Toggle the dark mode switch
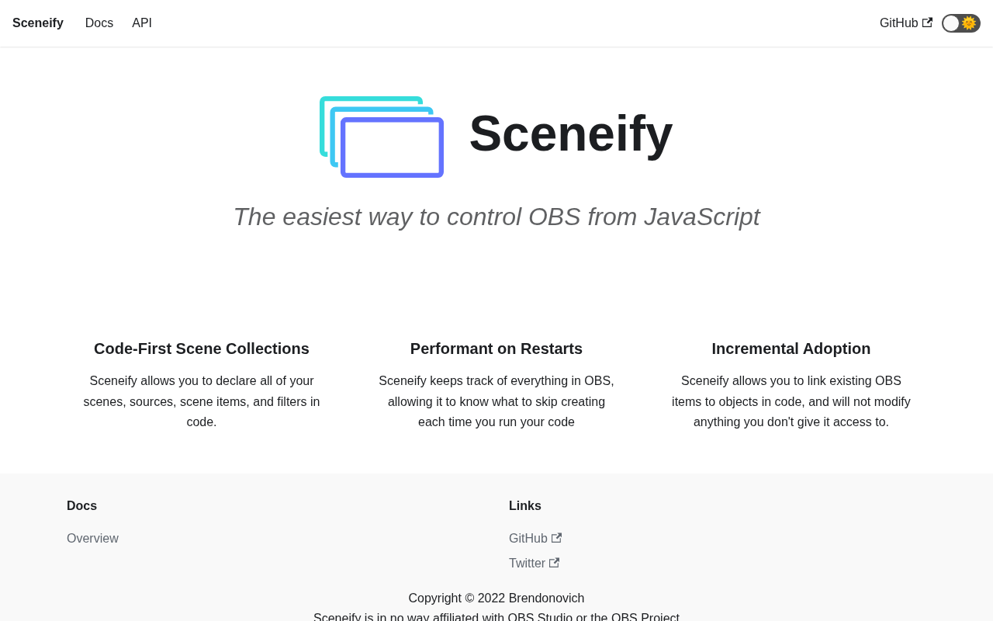This screenshot has height=621, width=993. point(960,23)
